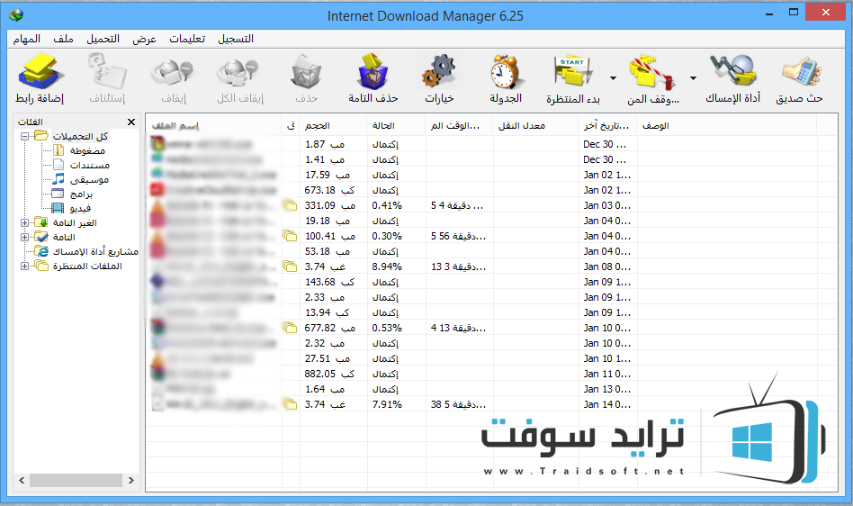Expand the Unfinished (الغير التامة) tree node
Viewport: 853px width, 506px height.
(24, 222)
